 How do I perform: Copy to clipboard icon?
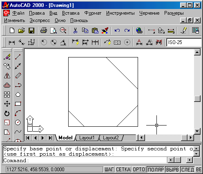[85, 31]
